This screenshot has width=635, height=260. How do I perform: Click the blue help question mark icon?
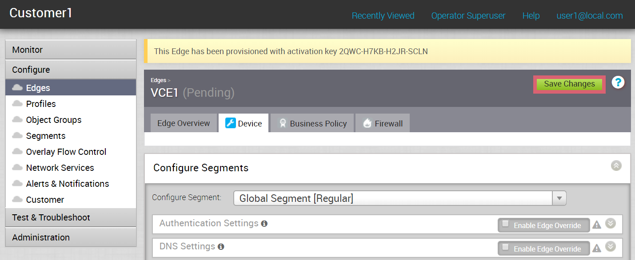click(618, 83)
